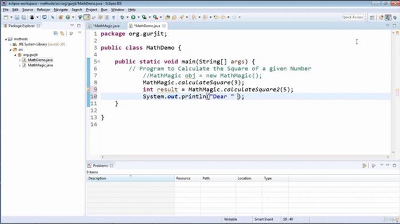
Task: Collapse main method fold marker on line 5
Action: [99, 62]
